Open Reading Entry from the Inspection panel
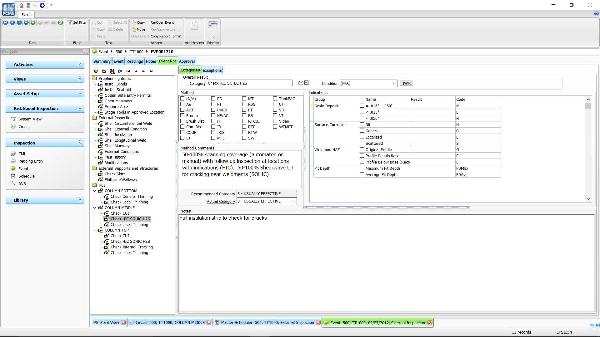The image size is (600, 337). coord(30,161)
